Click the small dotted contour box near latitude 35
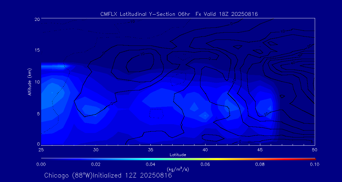This screenshot has height=182, width=342. 156,113
